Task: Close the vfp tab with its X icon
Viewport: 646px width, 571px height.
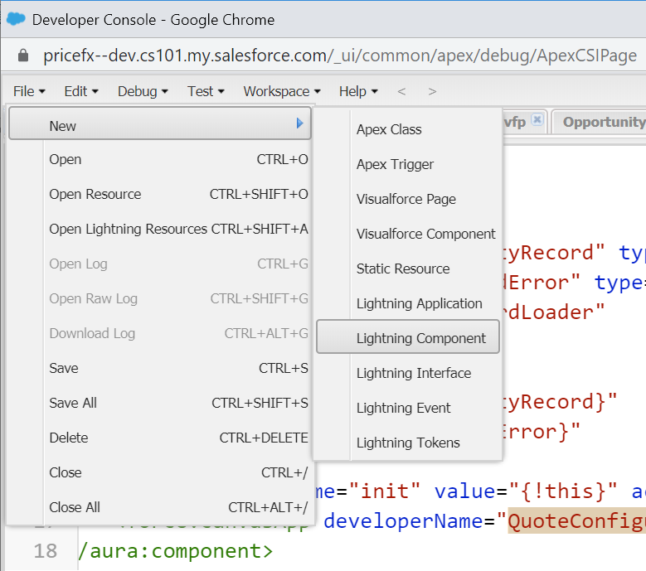Action: [x=537, y=120]
